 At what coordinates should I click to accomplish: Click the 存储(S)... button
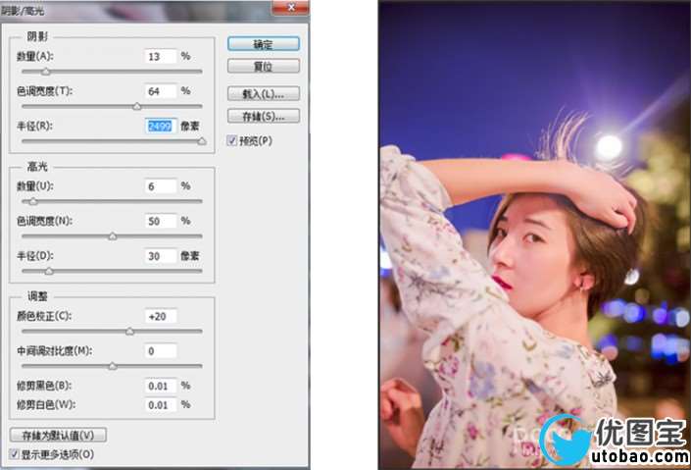tap(264, 116)
